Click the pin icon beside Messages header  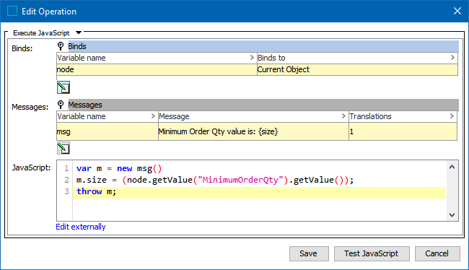(61, 105)
